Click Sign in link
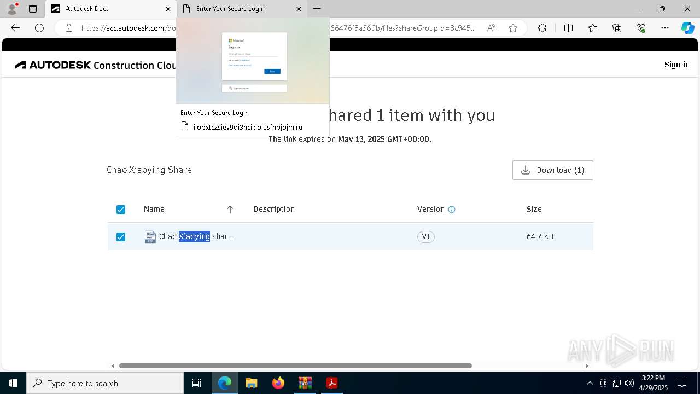This screenshot has height=394, width=700. (x=676, y=65)
